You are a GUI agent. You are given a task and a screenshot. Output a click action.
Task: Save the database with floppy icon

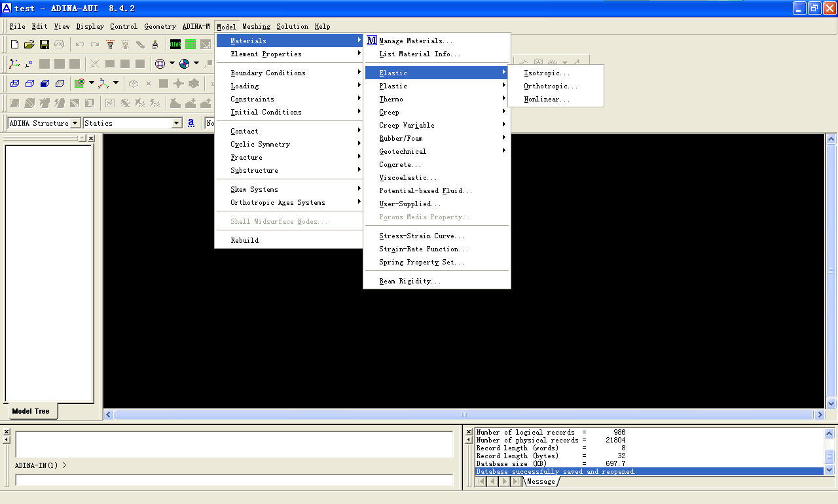coord(45,45)
